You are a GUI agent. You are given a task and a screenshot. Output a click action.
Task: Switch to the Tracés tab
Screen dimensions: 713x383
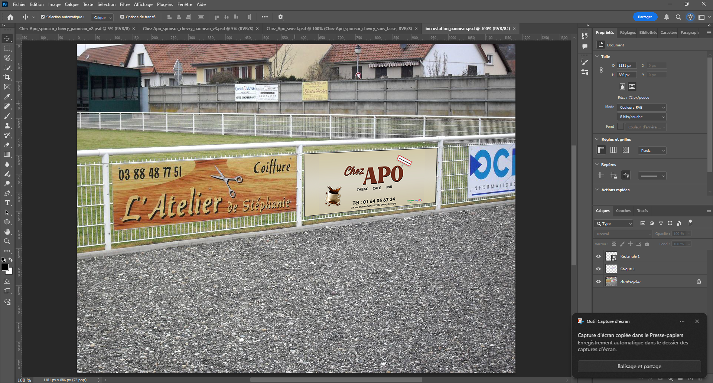click(642, 211)
